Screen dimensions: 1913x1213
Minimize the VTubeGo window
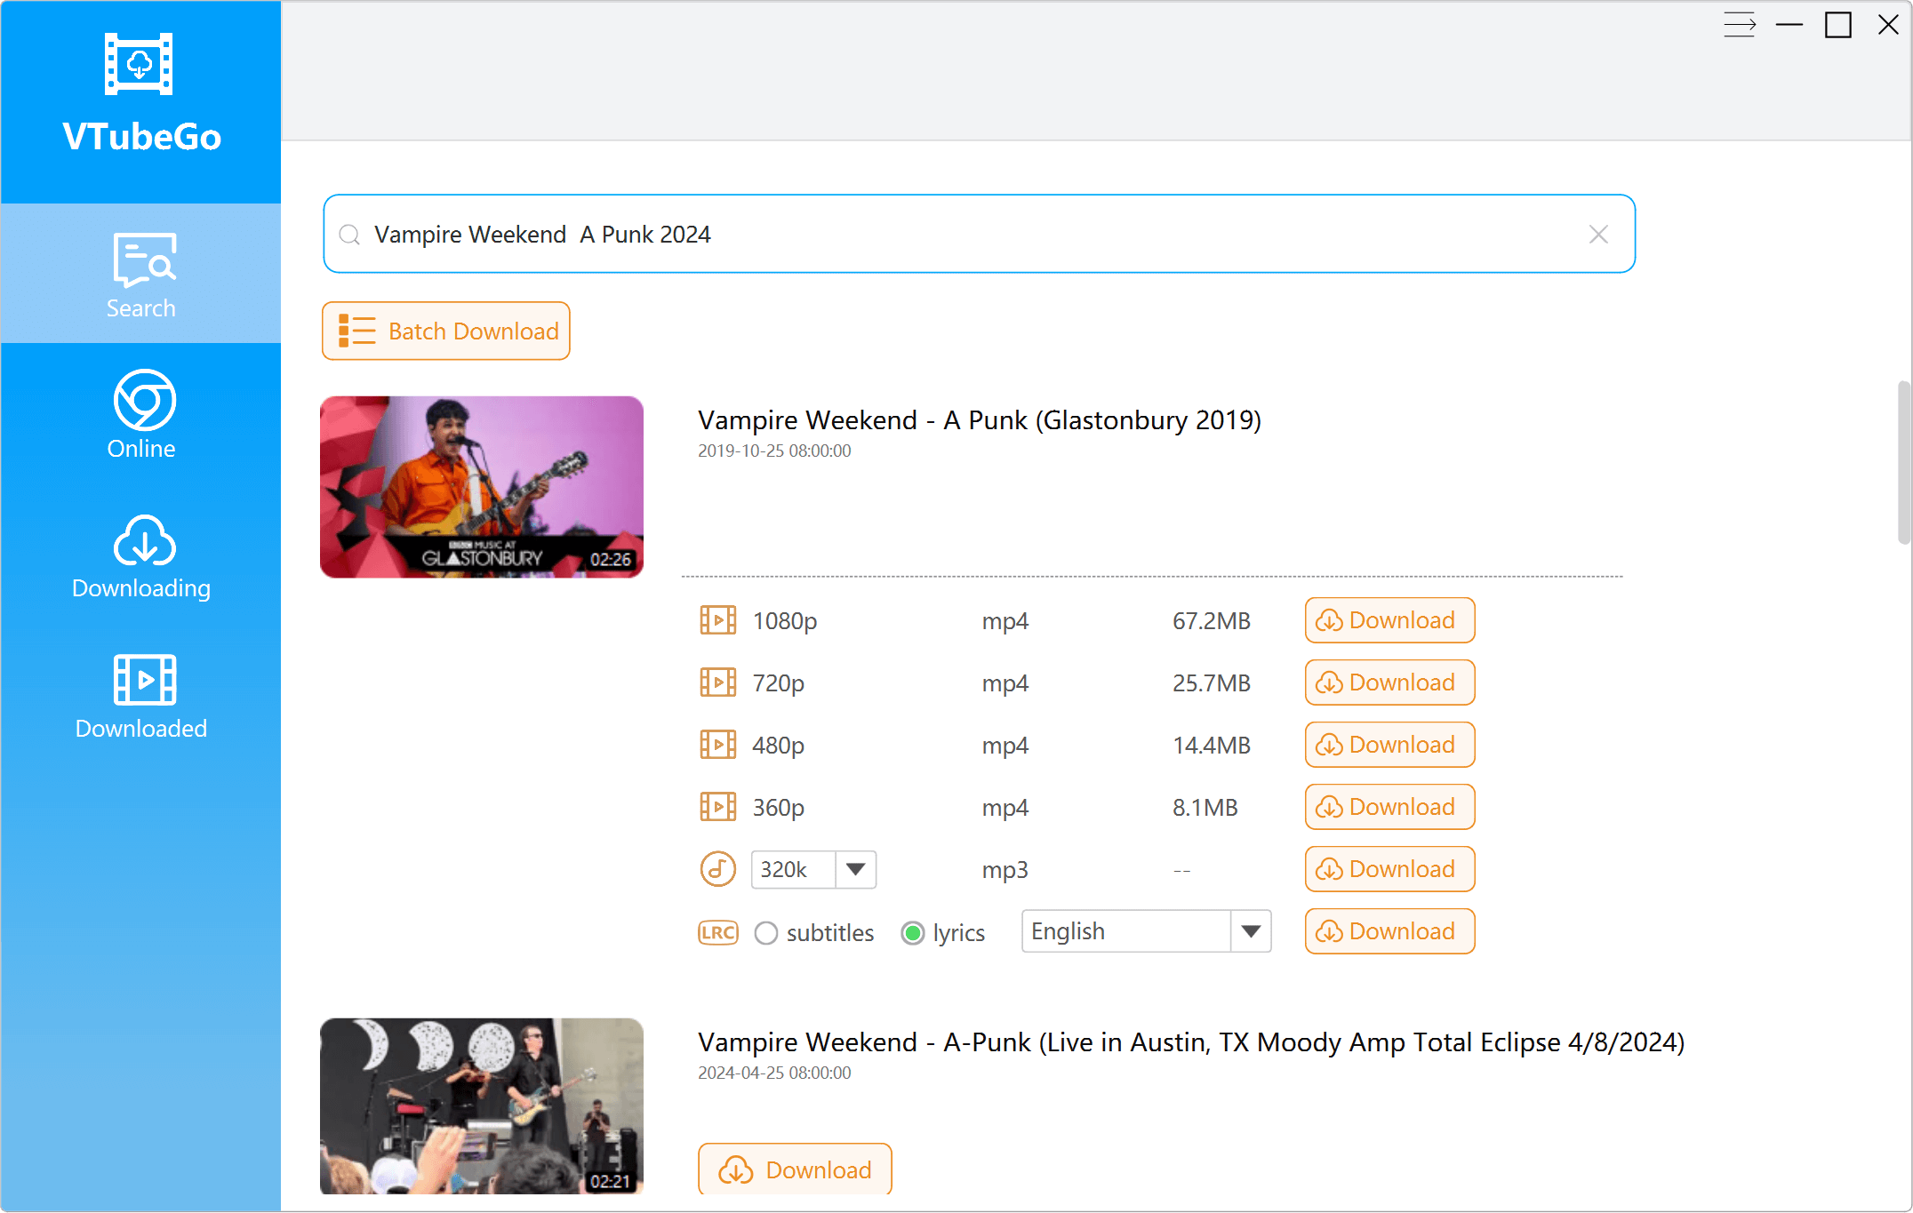pyautogui.click(x=1789, y=25)
